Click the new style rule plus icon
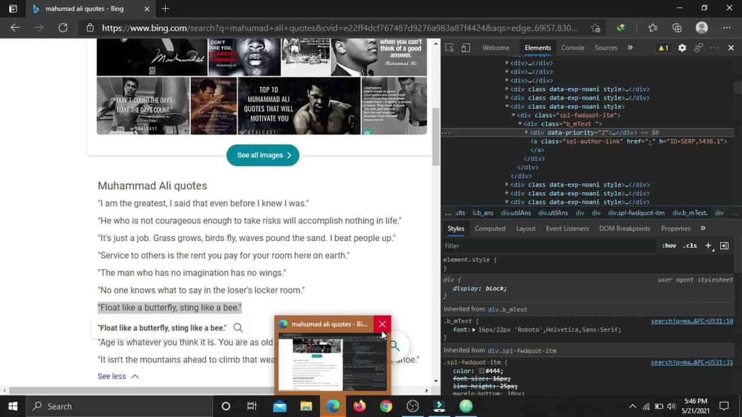The width and height of the screenshot is (742, 417). click(x=708, y=246)
